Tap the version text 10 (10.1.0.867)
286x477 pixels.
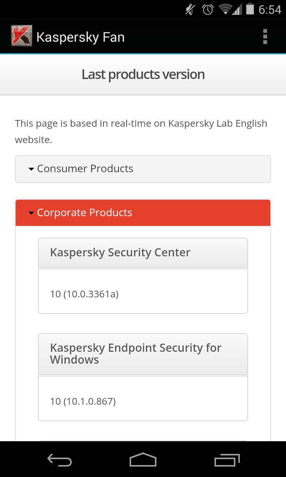pos(83,401)
